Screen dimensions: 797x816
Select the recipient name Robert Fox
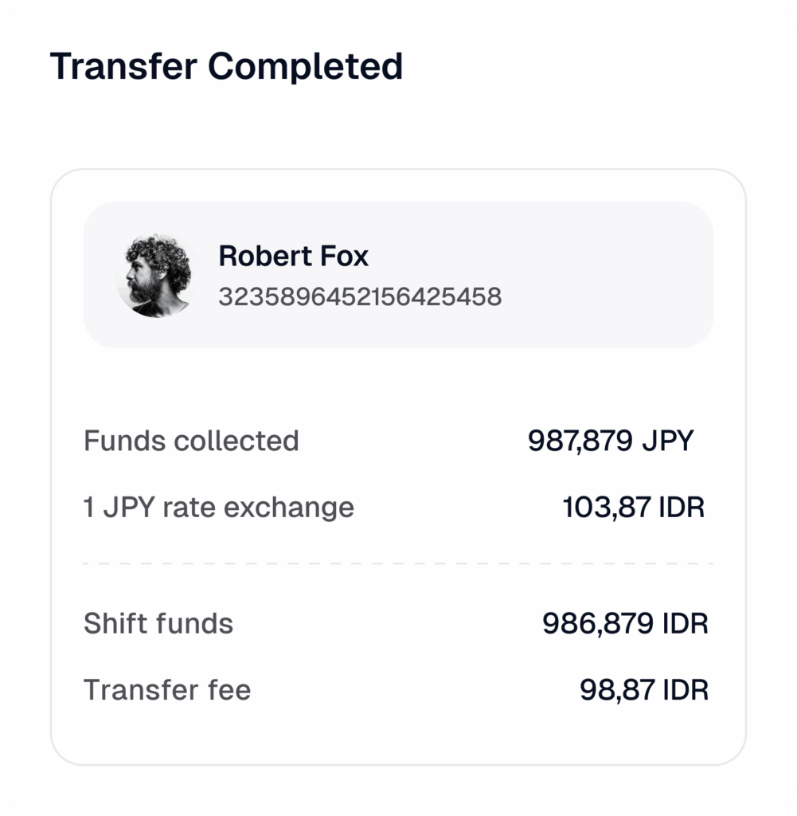293,257
